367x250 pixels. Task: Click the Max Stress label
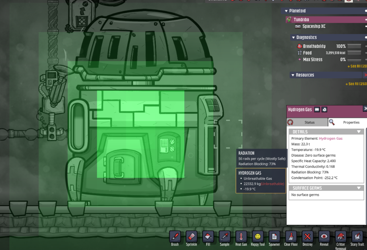(313, 60)
